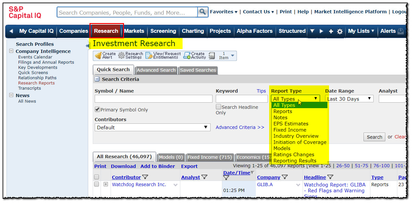Open the Tips link next to Keyword
This screenshot has width=412, height=203.
pos(261,91)
